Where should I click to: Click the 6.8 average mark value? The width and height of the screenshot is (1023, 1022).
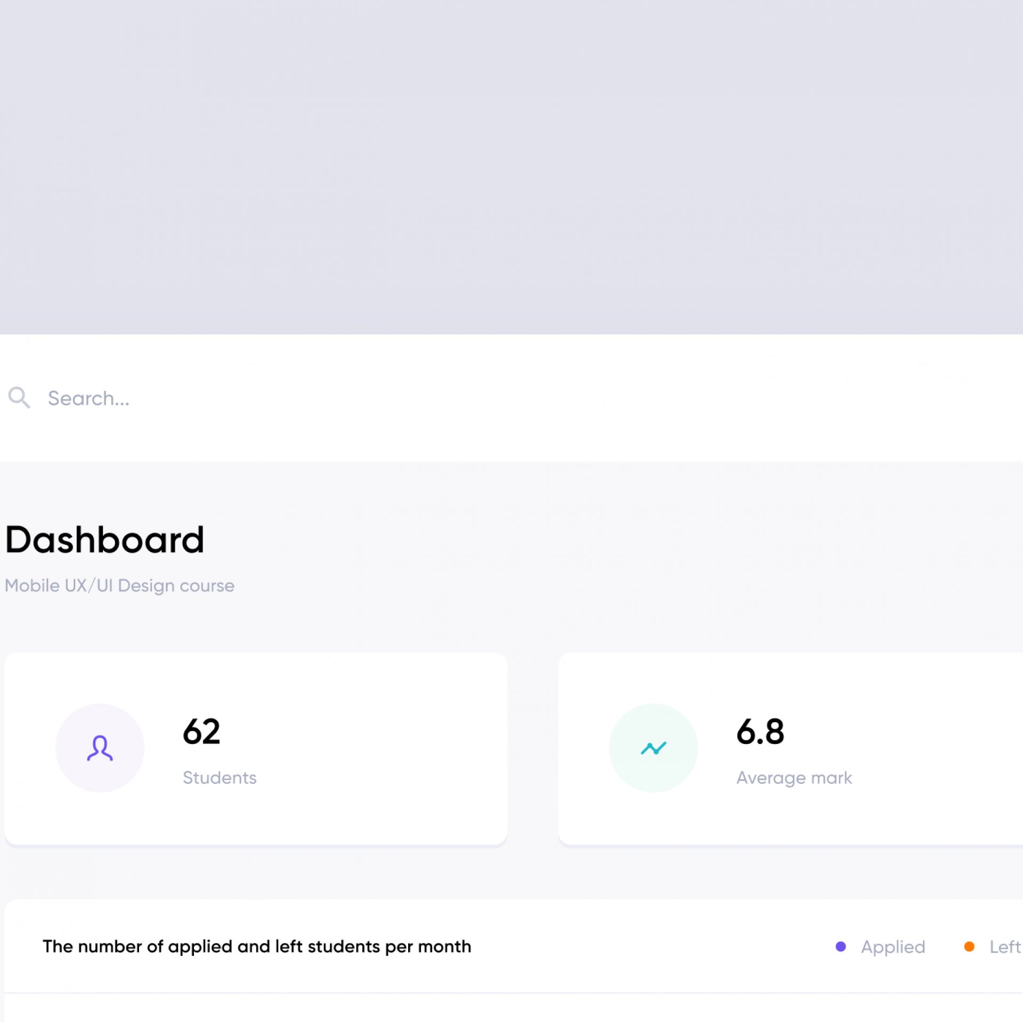760,731
